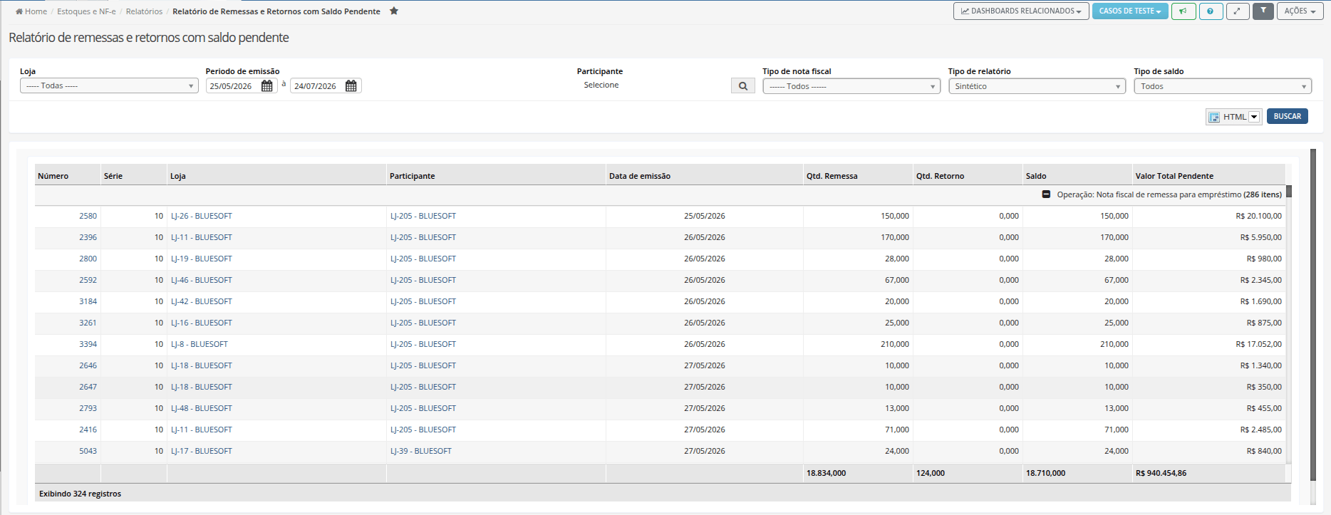
Task: Toggle fullscreen with the expand arrows icon
Action: click(x=1238, y=11)
